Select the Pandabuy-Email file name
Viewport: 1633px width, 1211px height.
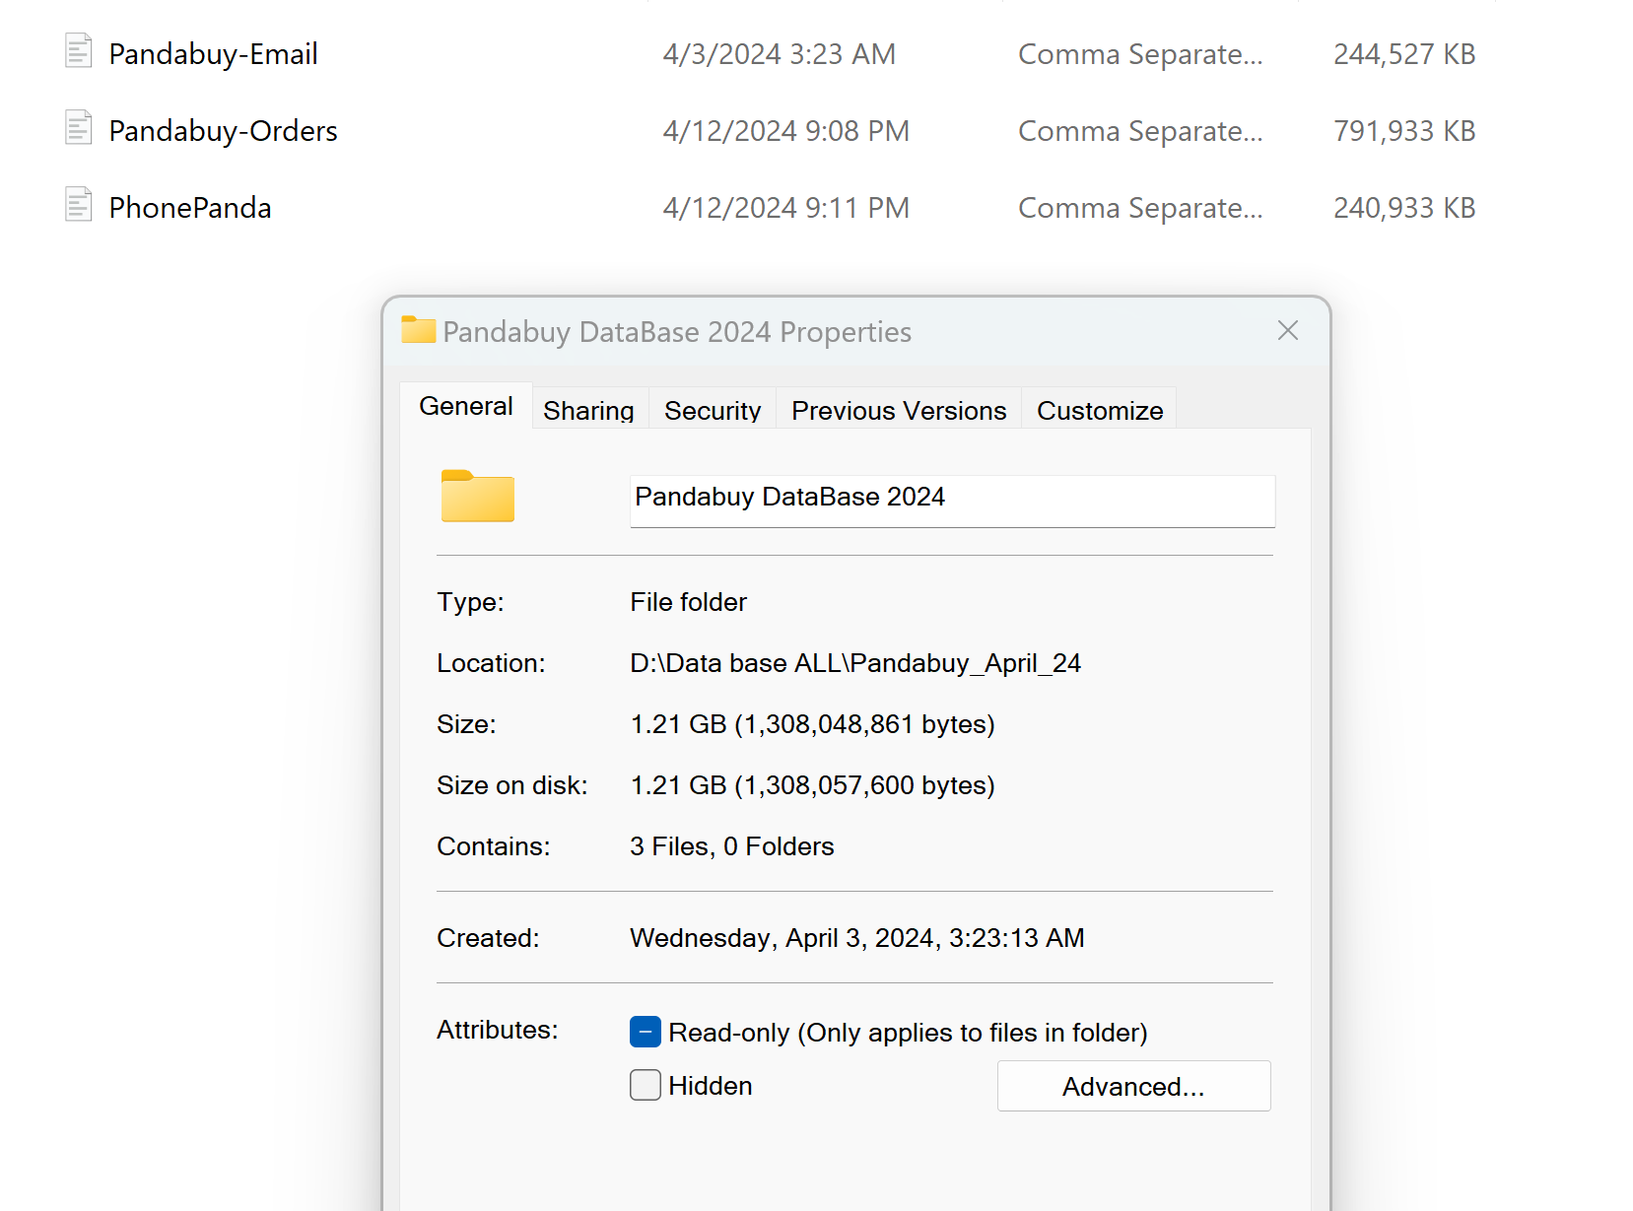(x=213, y=54)
